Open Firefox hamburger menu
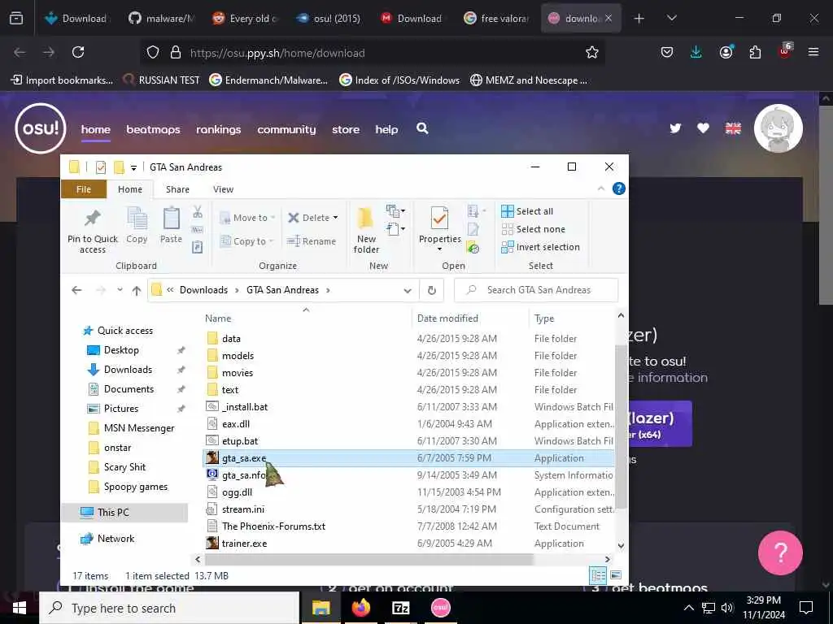Screen dimensions: 833x624 click(x=813, y=52)
